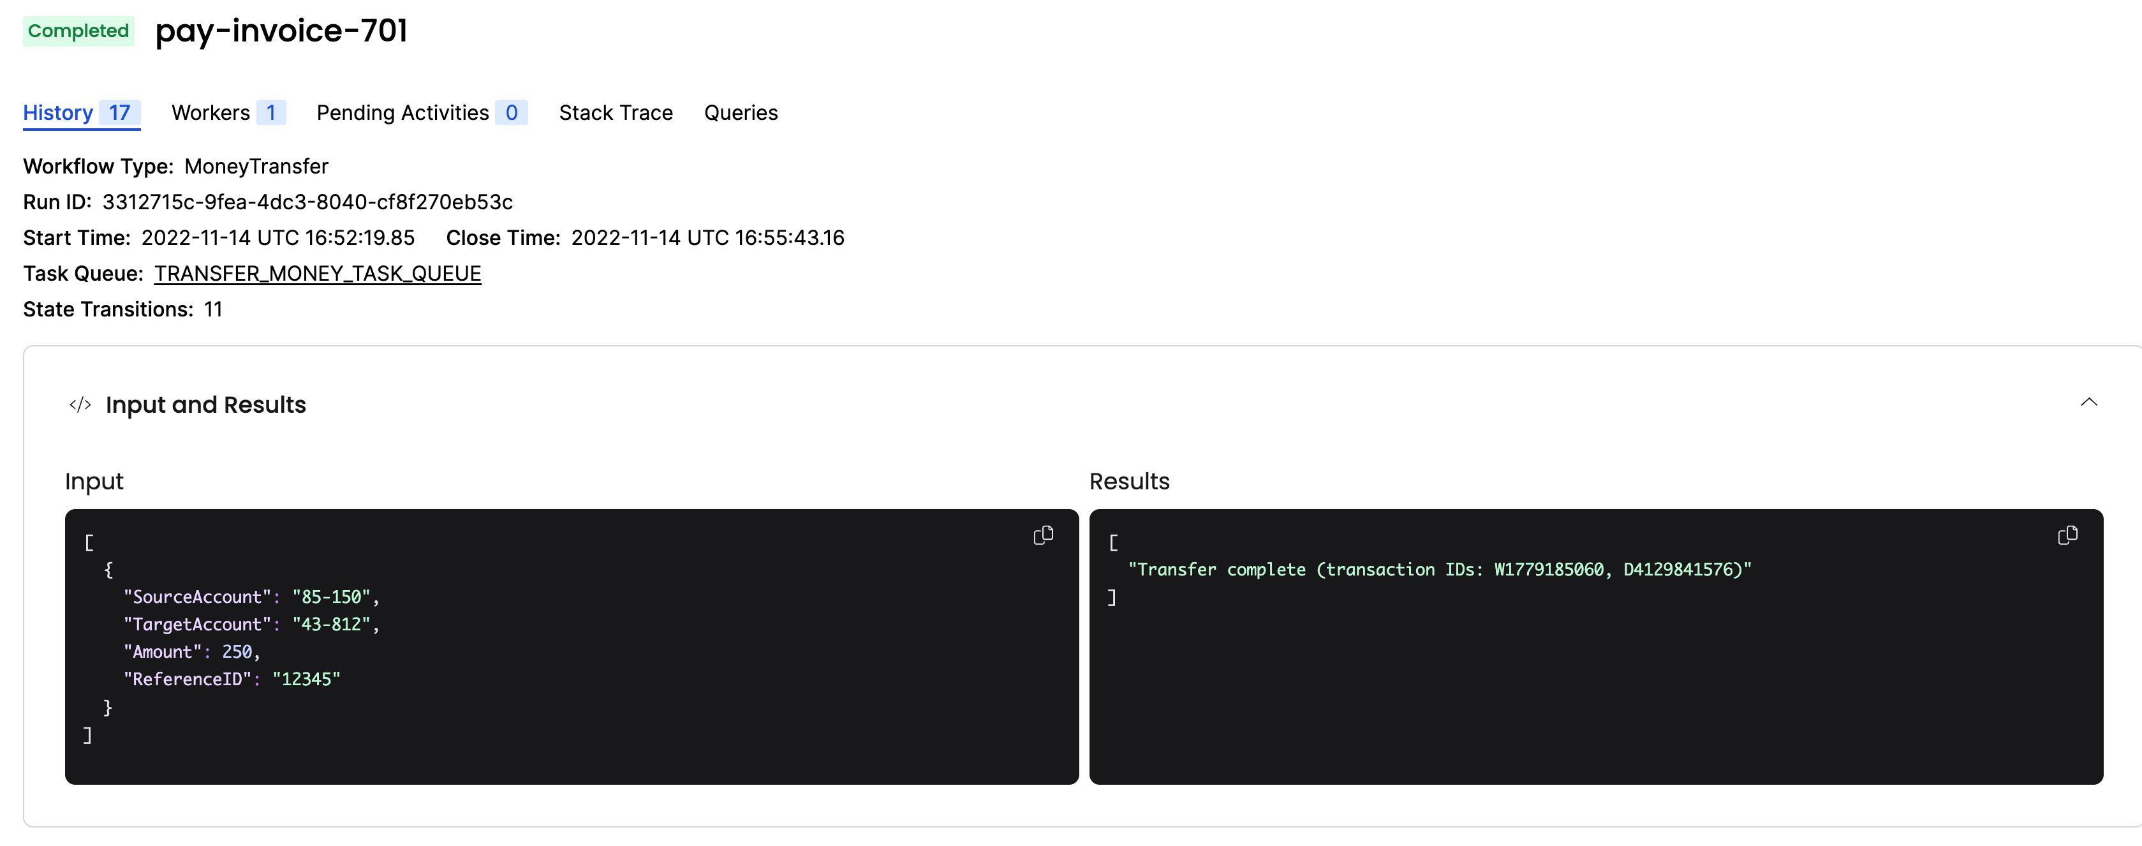Open the TRANSFER_MONEY_TASK_QUEUE link
Image resolution: width=2142 pixels, height=846 pixels.
[318, 273]
